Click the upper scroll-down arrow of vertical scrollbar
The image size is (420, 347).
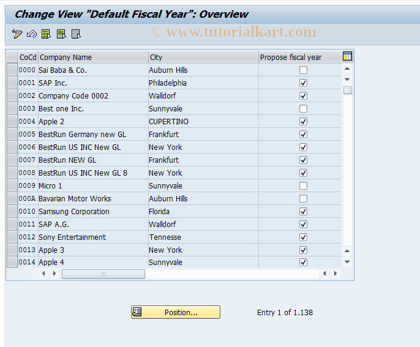pyautogui.click(x=347, y=80)
